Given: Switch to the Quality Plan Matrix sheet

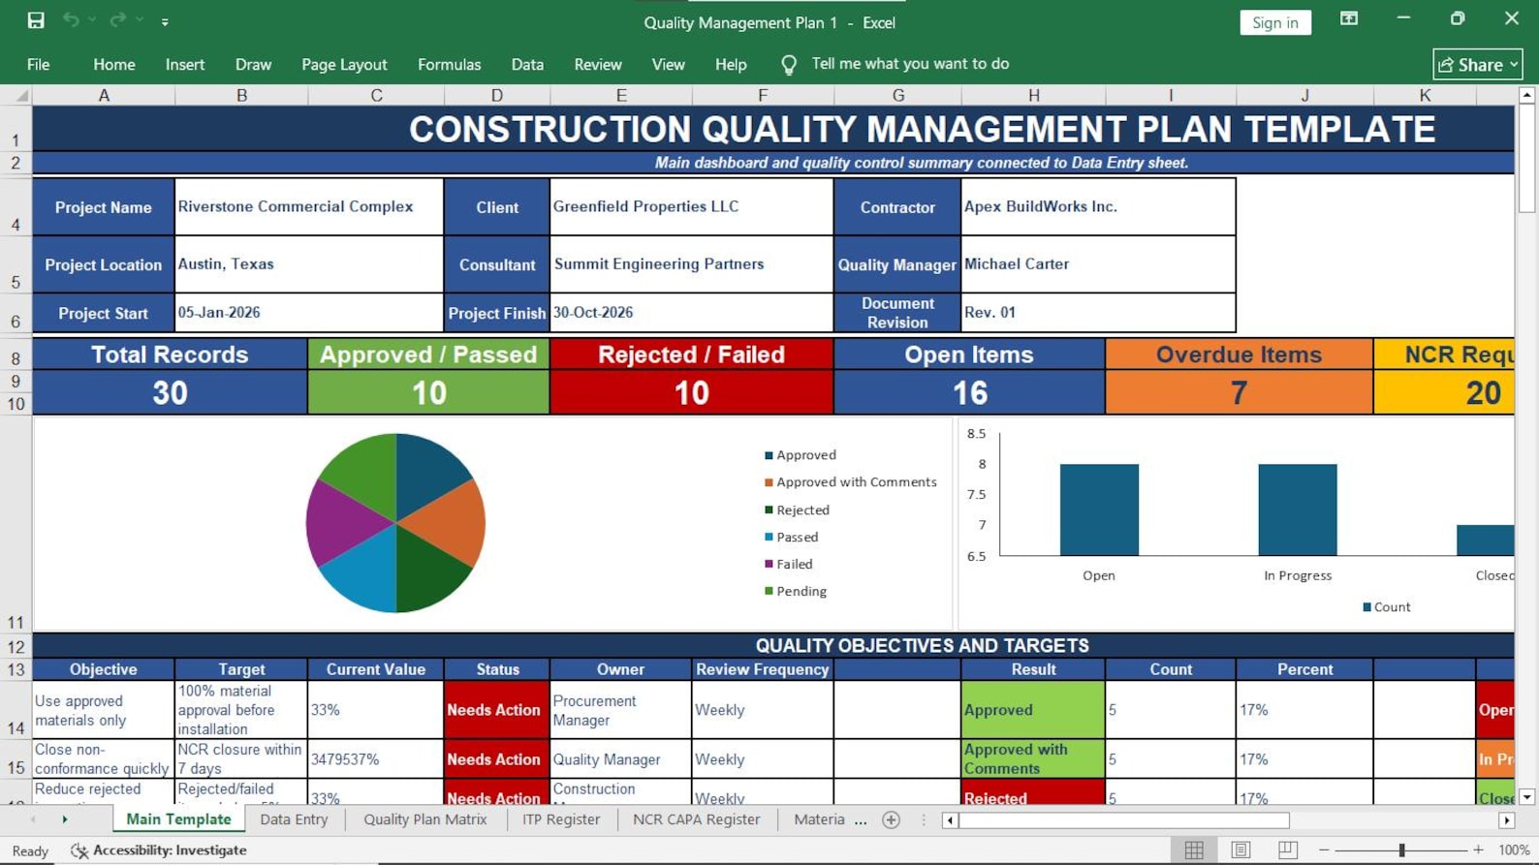Looking at the screenshot, I should (x=425, y=819).
